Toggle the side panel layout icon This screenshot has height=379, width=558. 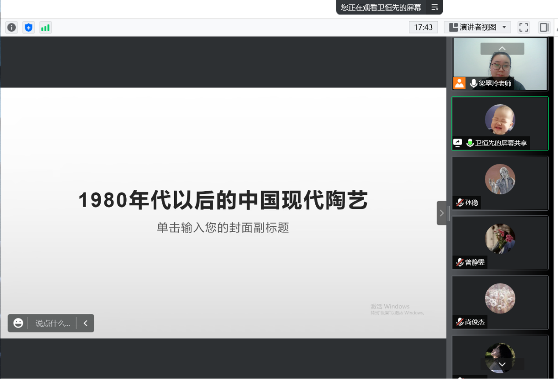coord(544,27)
